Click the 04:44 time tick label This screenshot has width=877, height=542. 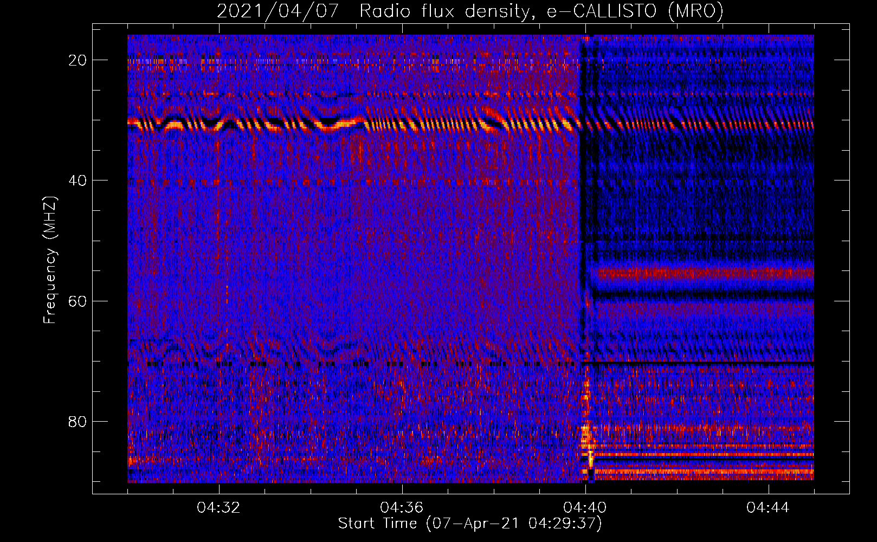[768, 508]
